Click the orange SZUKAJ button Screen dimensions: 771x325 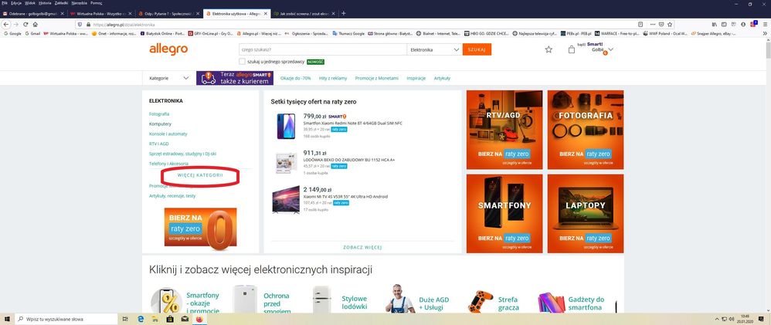coord(477,49)
